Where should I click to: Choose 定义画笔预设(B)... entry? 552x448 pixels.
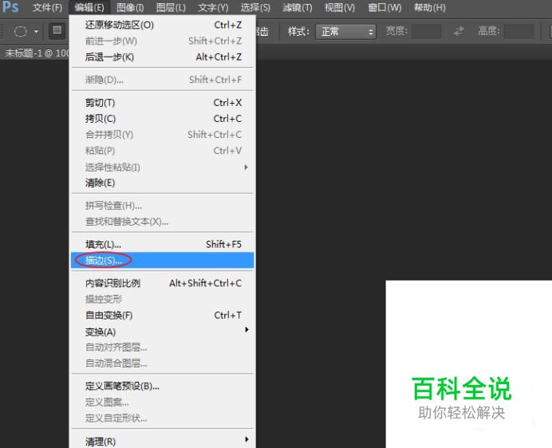click(162, 386)
